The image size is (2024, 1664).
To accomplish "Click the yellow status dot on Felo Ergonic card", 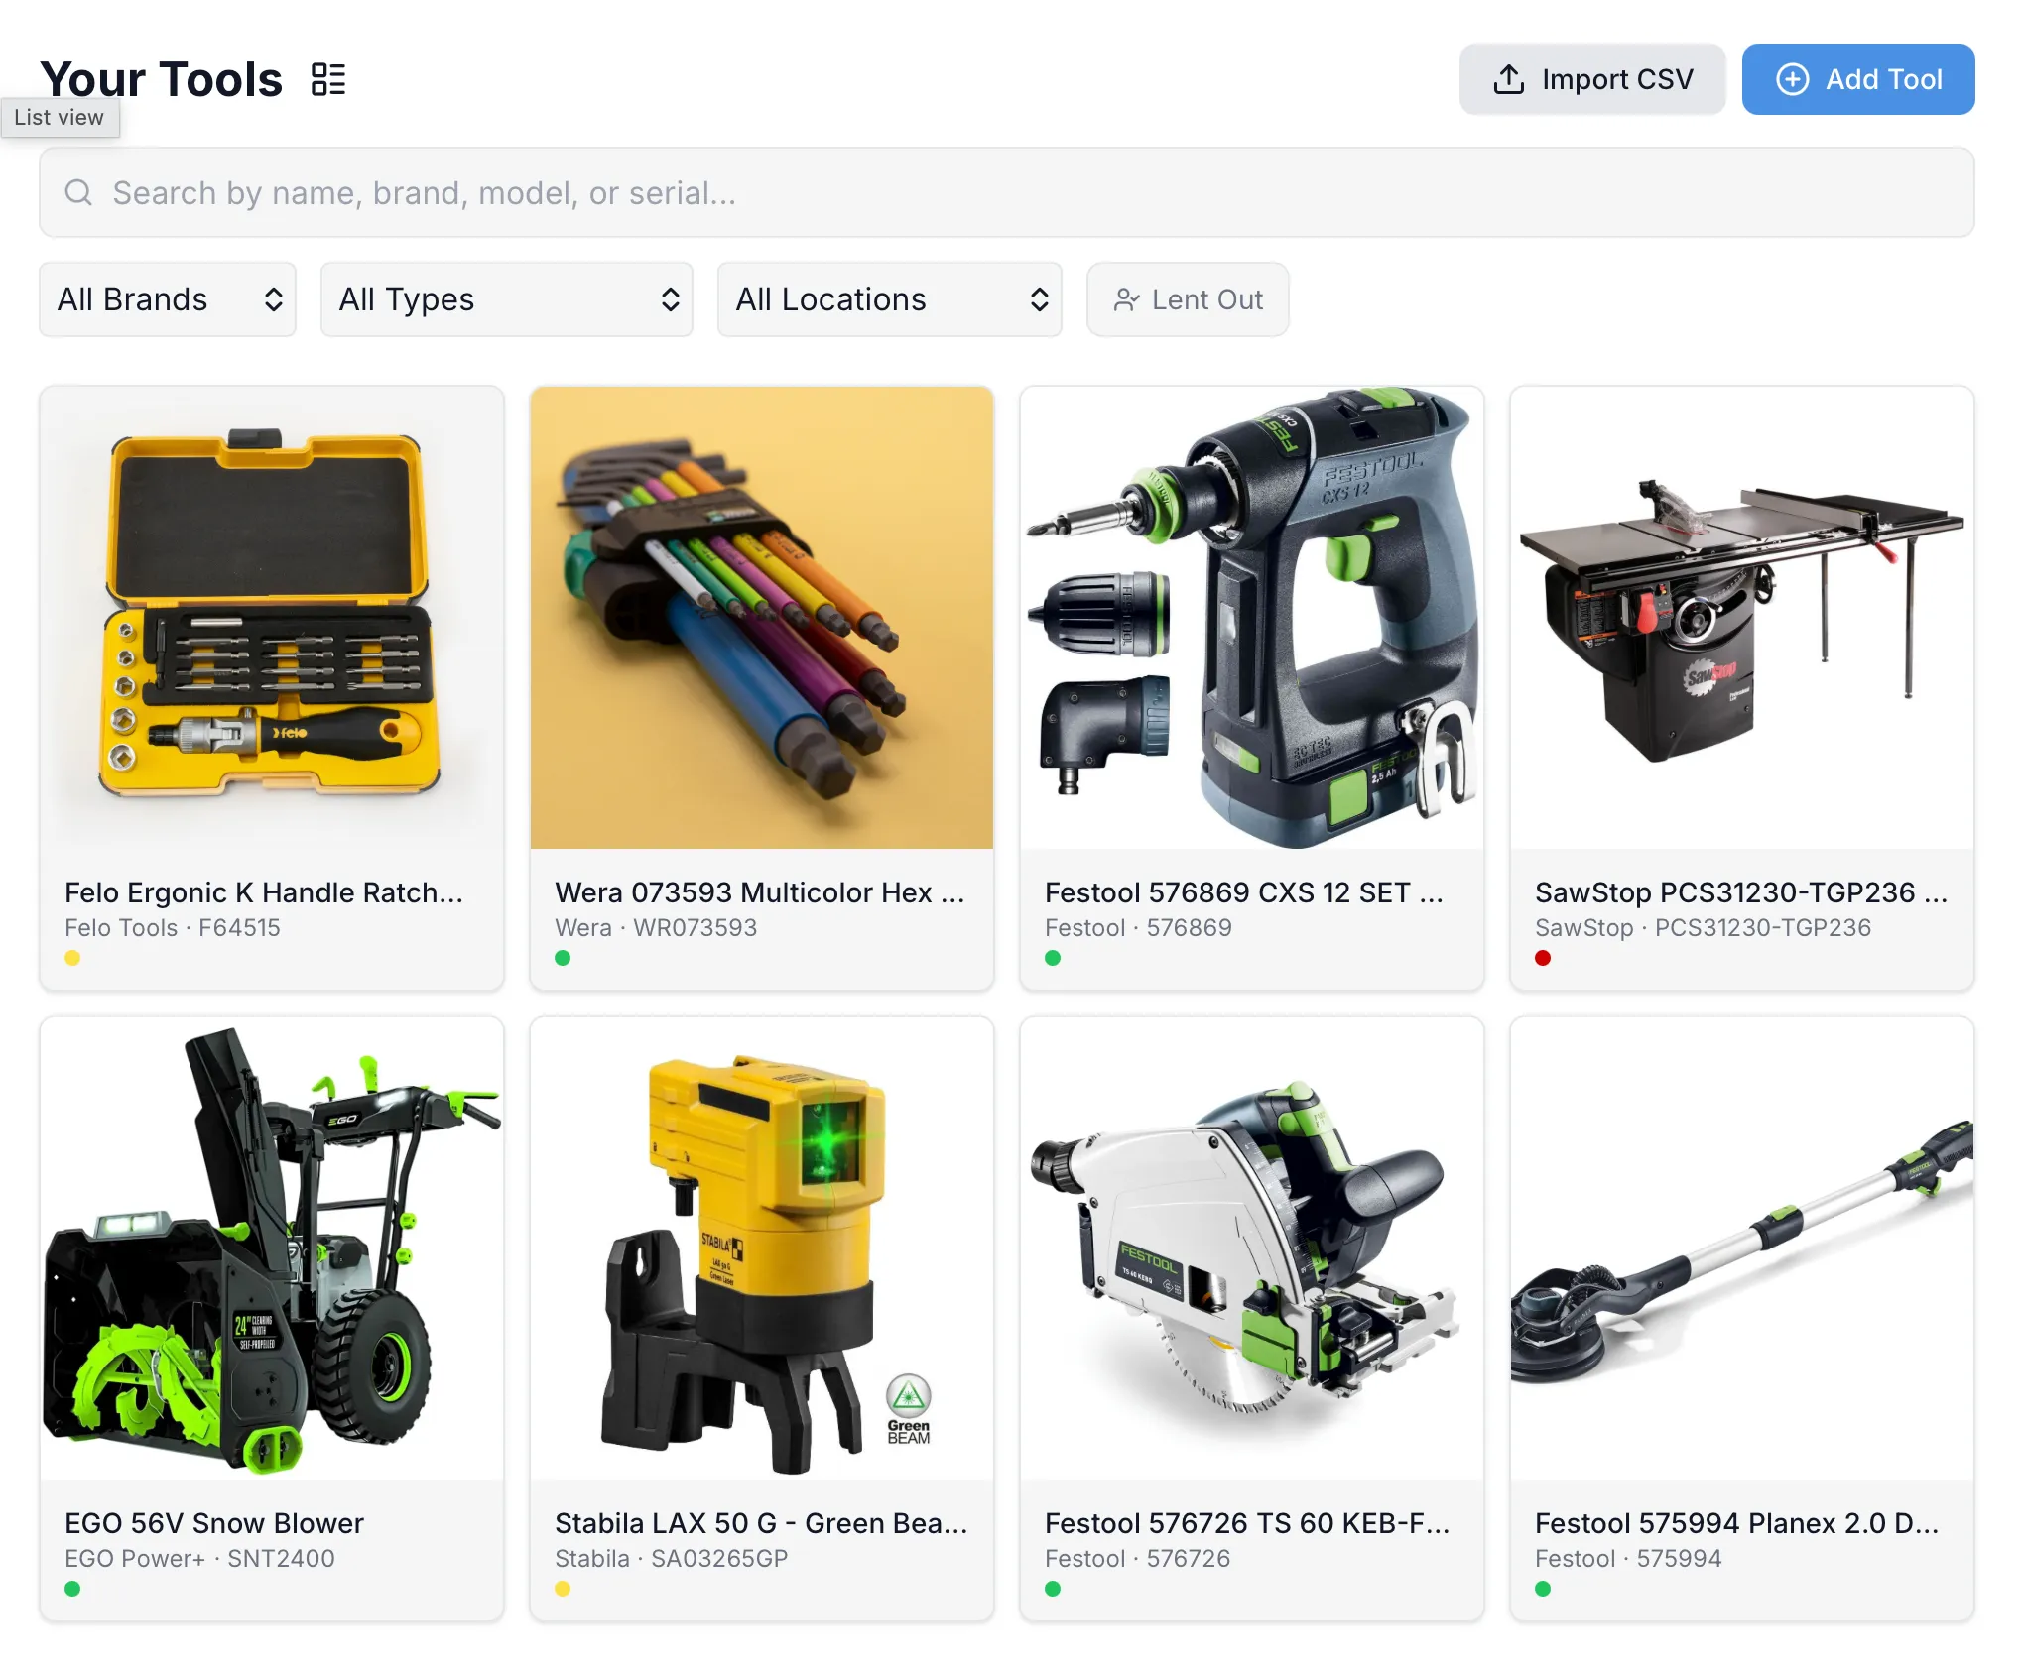I will click(72, 958).
